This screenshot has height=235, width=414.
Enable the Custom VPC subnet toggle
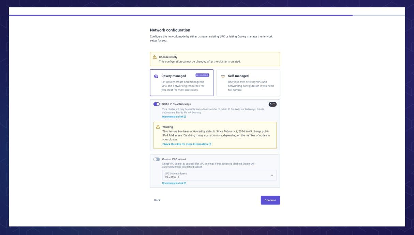(x=157, y=159)
